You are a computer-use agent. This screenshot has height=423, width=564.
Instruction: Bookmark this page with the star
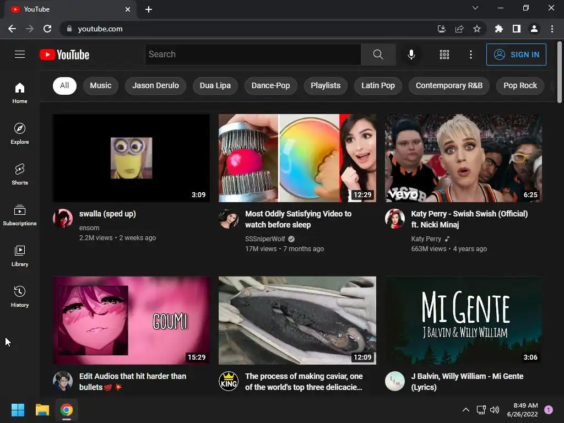coord(476,29)
